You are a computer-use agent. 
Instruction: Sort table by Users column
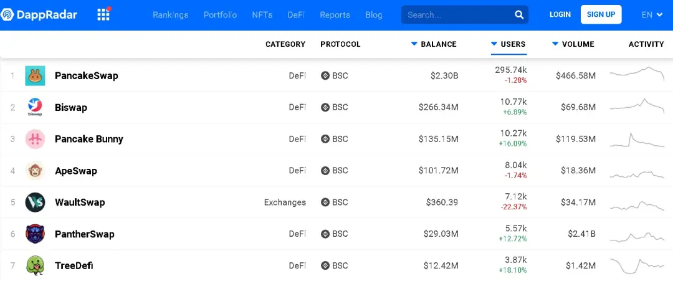tap(508, 44)
